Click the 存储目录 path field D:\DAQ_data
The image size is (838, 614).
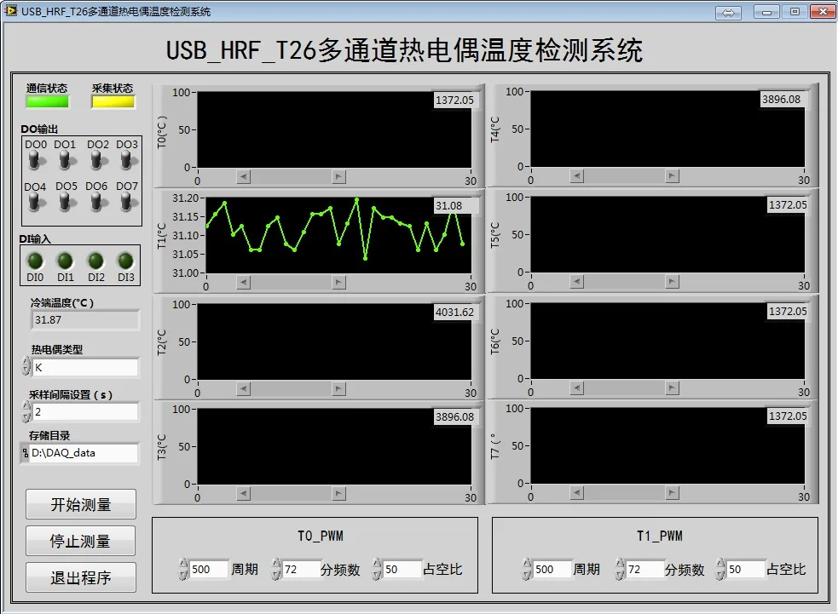coord(84,453)
